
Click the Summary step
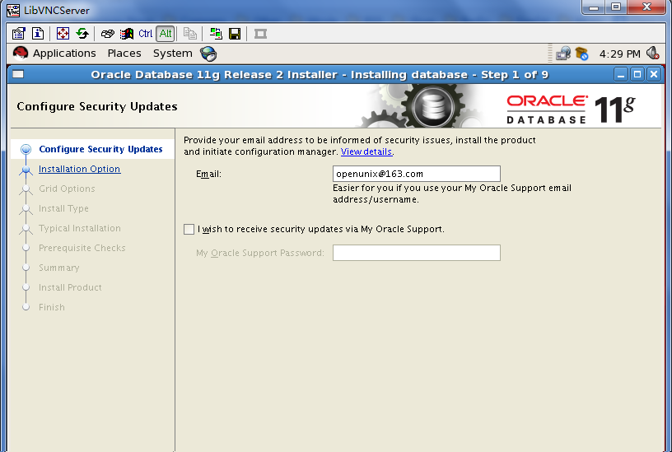(x=58, y=268)
